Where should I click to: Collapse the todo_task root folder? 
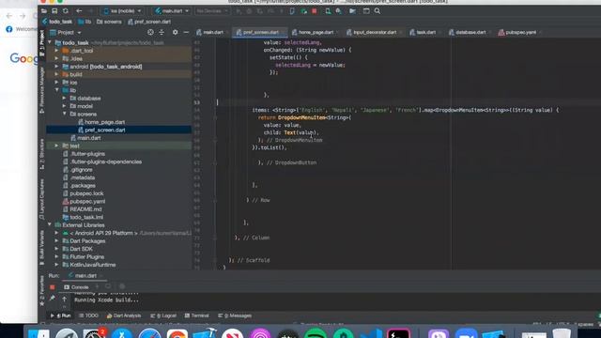coord(50,42)
